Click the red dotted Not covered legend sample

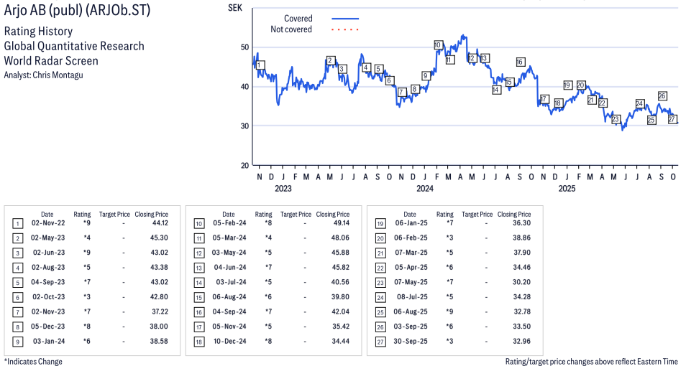tap(345, 30)
